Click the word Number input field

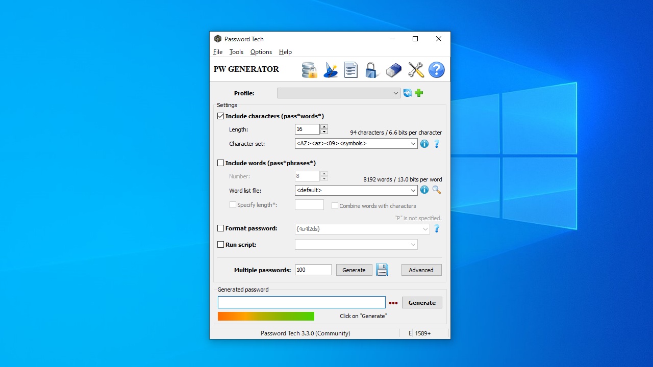pos(307,176)
